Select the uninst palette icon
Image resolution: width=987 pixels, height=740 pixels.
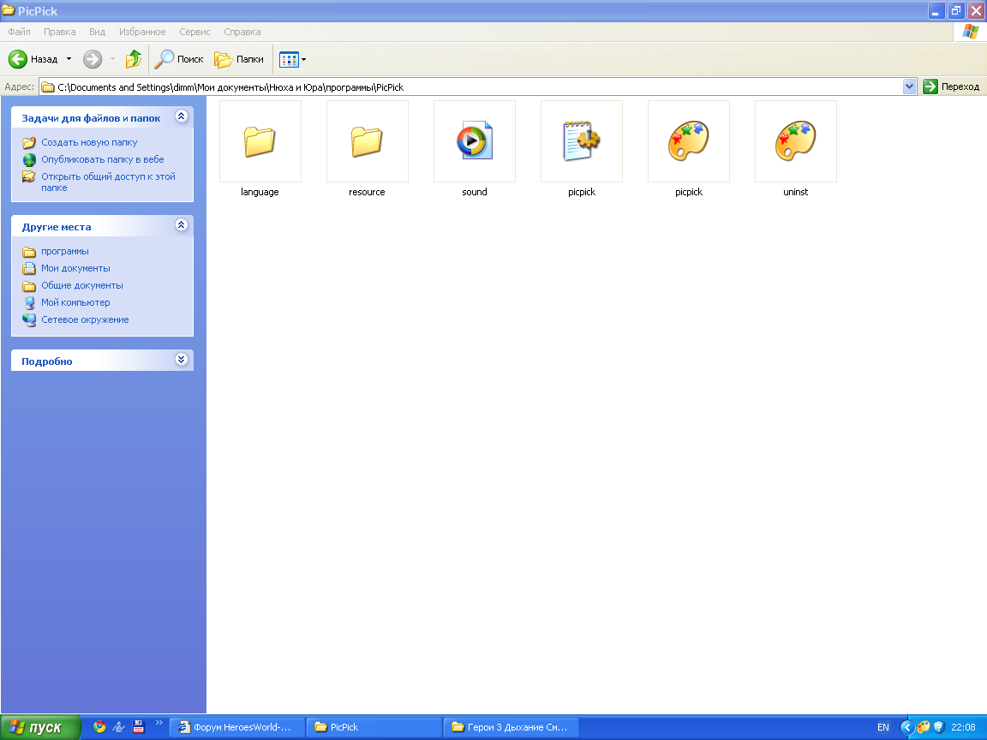796,141
